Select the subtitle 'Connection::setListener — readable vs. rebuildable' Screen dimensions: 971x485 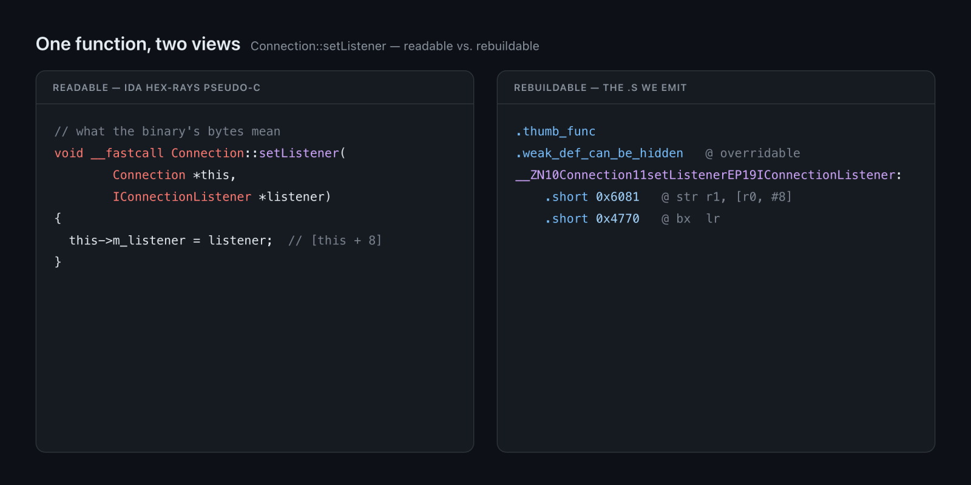[x=394, y=46]
